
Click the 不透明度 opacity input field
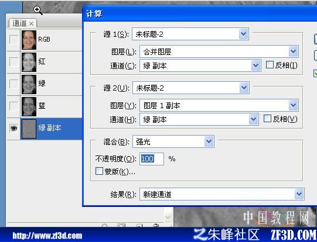152,159
